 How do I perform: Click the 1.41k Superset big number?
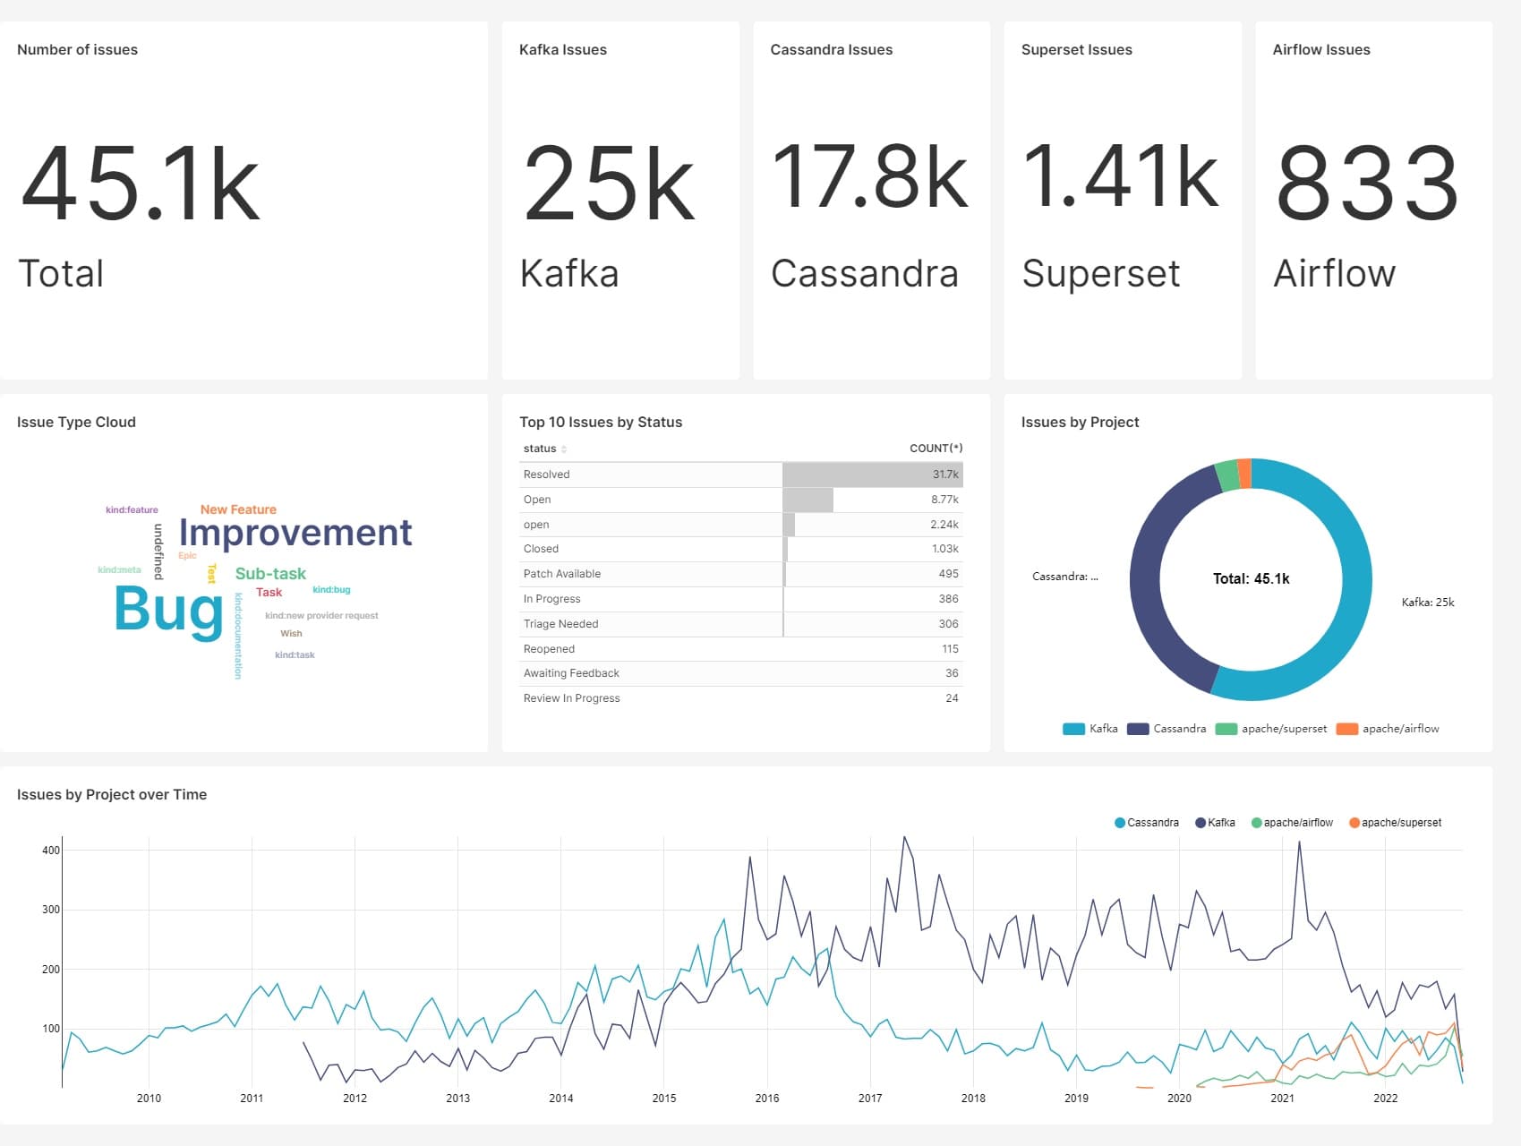pyautogui.click(x=1121, y=176)
